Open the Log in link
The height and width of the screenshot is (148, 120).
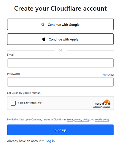pos(50,141)
